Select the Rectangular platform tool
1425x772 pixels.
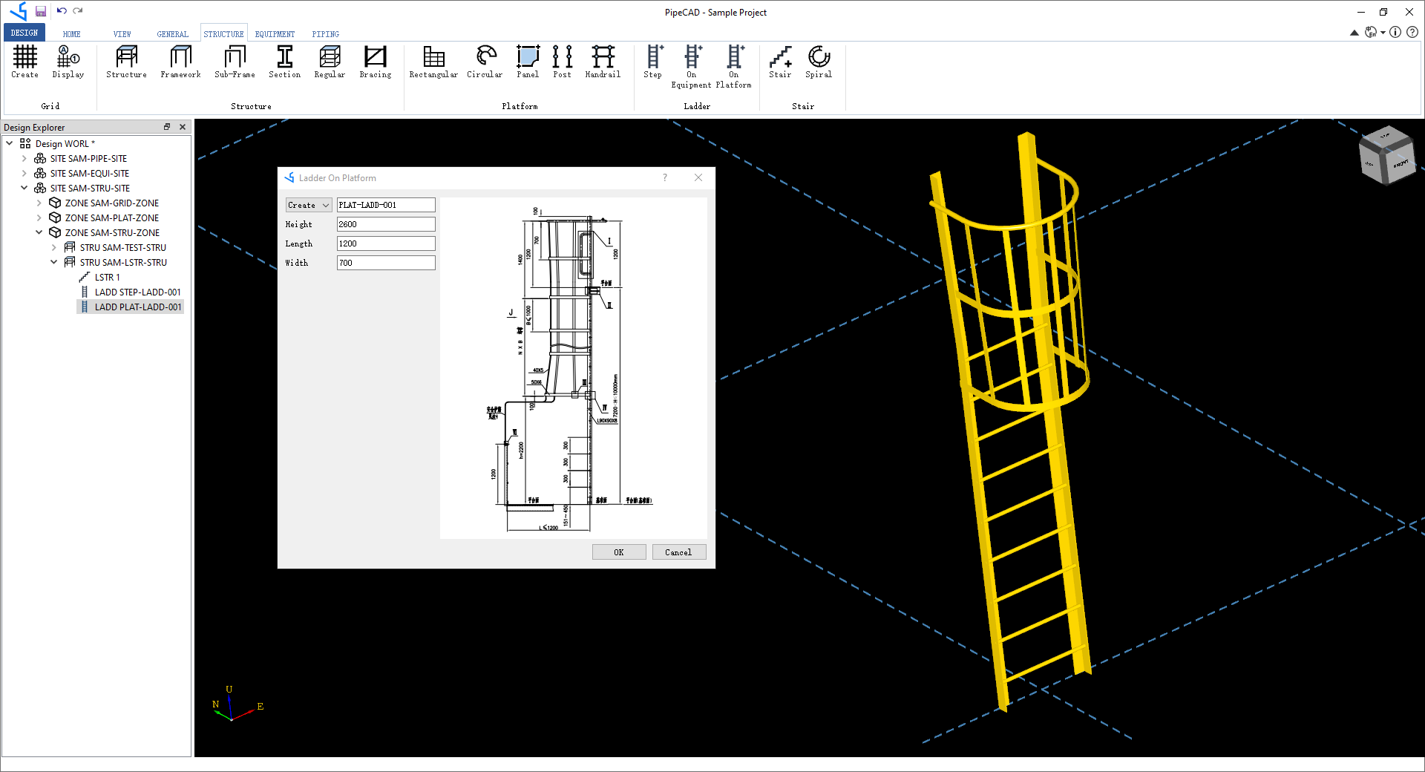433,63
